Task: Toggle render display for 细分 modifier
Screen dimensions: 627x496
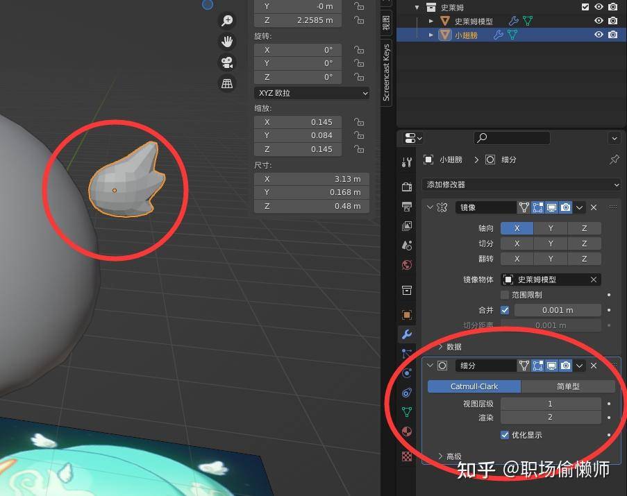Action: tap(565, 366)
